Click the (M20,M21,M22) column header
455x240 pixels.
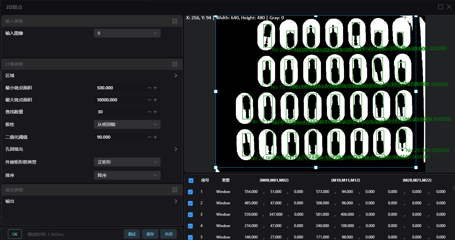pyautogui.click(x=417, y=180)
